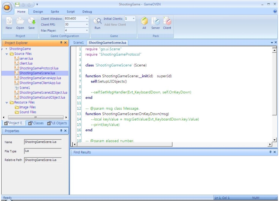
Task: Select Scene1 item in Source Files
Action: click(25, 88)
